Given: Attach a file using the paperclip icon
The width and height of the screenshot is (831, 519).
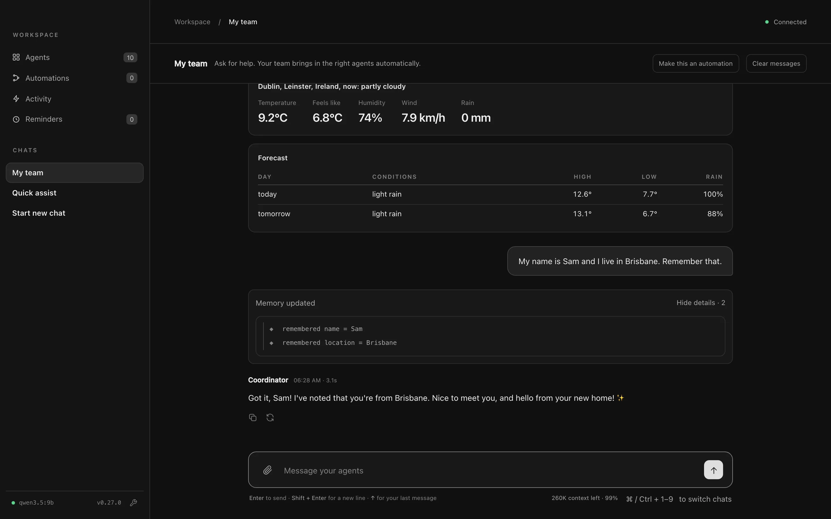Looking at the screenshot, I should coord(267,470).
